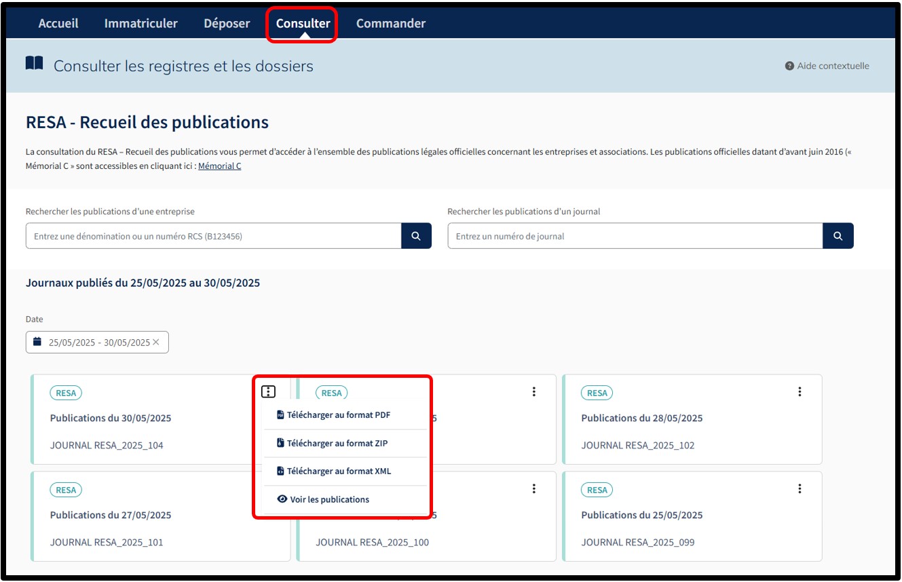Close kebab menu on Publications du 30/05/2025
This screenshot has width=902, height=582.
[268, 391]
